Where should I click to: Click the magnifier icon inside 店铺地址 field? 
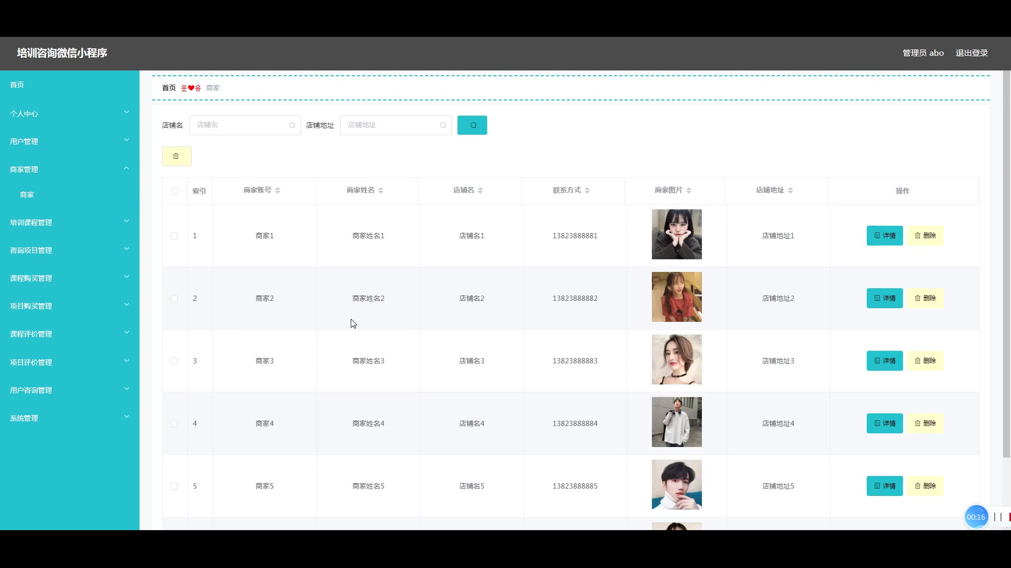click(x=443, y=125)
